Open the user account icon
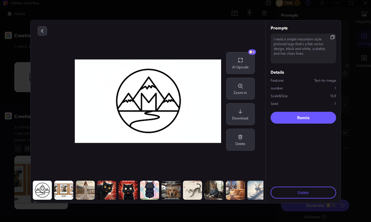The width and height of the screenshot is (371, 222). [x=308, y=3]
